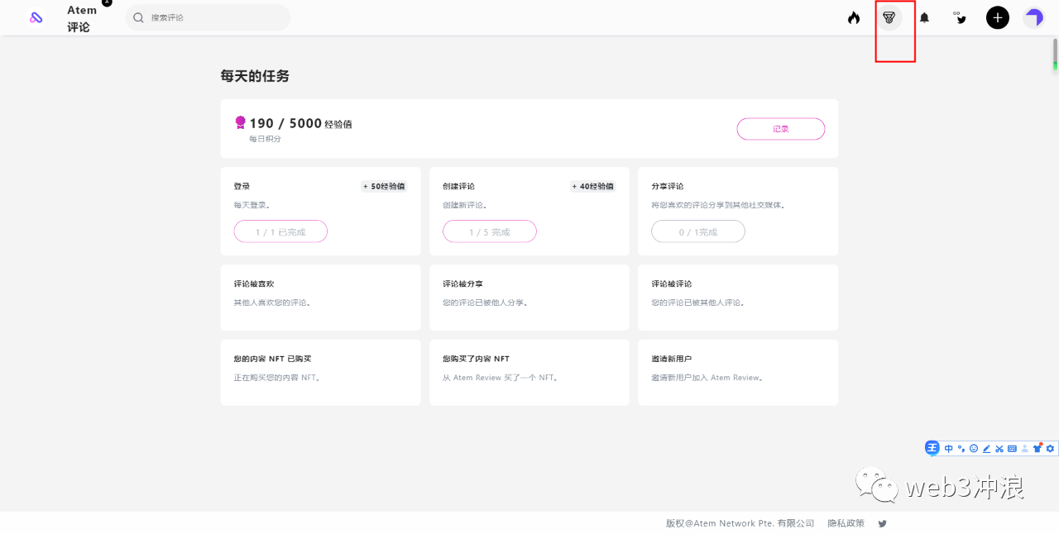Select the 邀请新用户 task card
This screenshot has height=534, width=1059.
point(738,373)
